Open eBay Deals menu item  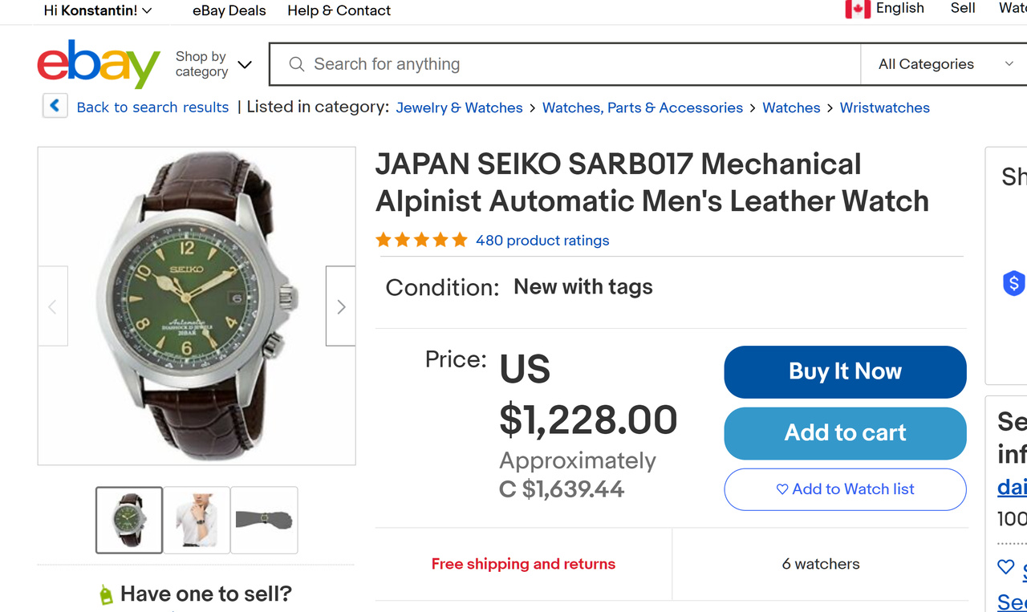229,10
